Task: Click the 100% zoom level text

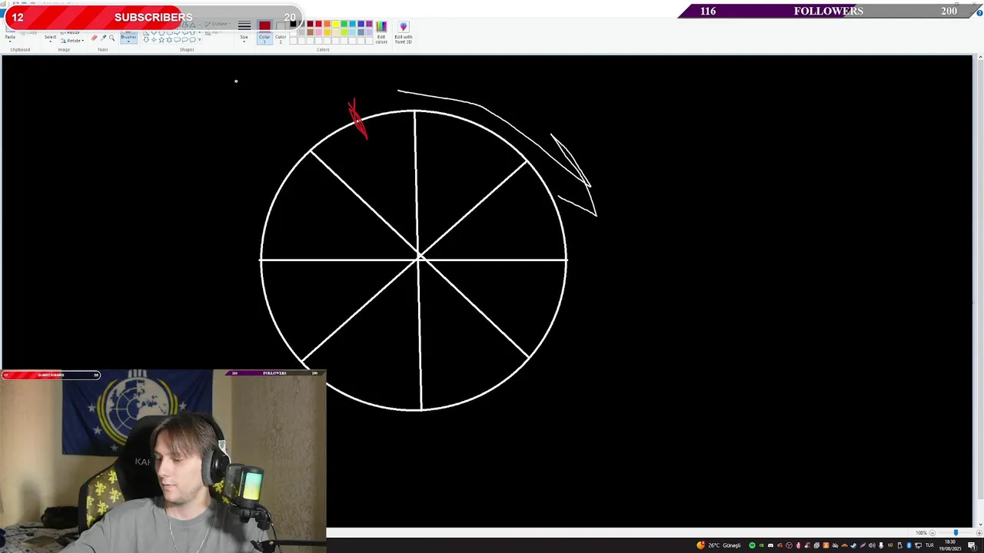Action: 921,533
